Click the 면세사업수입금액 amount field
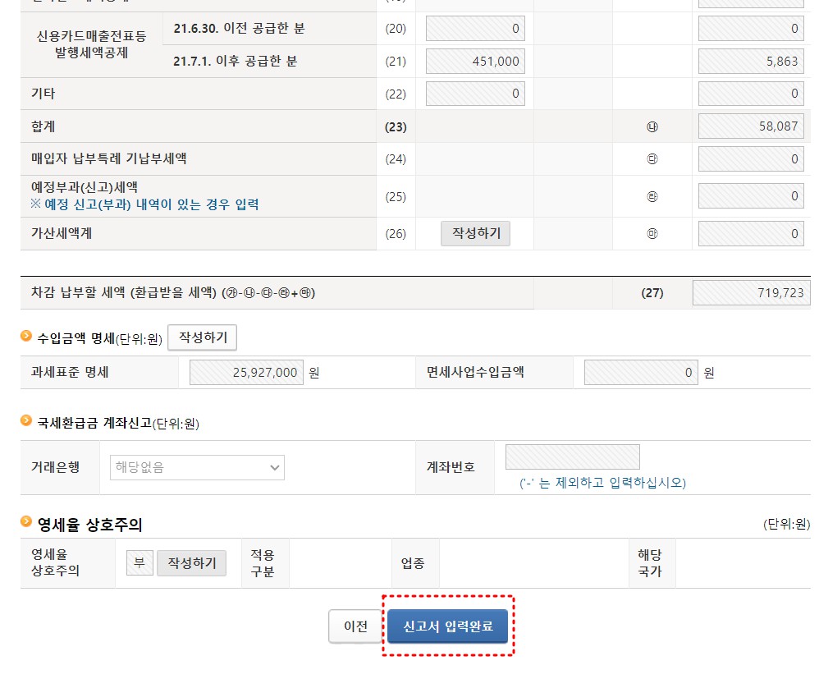 (x=638, y=371)
